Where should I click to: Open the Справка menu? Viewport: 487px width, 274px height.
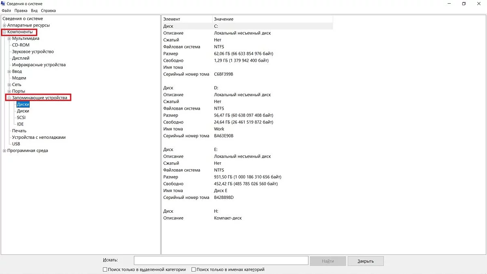coord(48,11)
